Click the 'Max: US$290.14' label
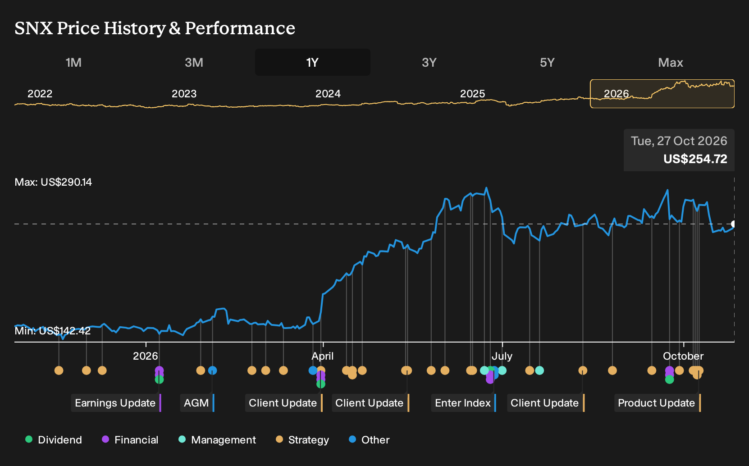Image resolution: width=749 pixels, height=466 pixels. [53, 182]
